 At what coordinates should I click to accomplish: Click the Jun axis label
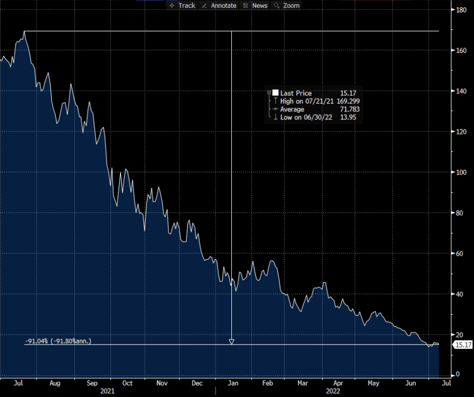[x=410, y=383]
